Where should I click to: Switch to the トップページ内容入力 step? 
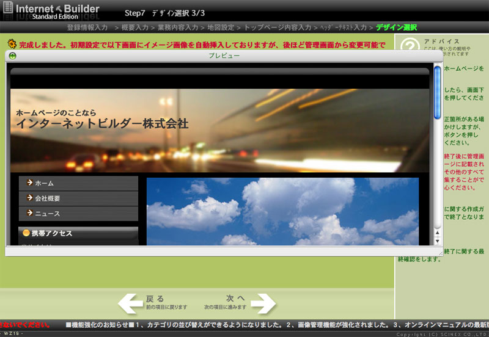(x=278, y=27)
